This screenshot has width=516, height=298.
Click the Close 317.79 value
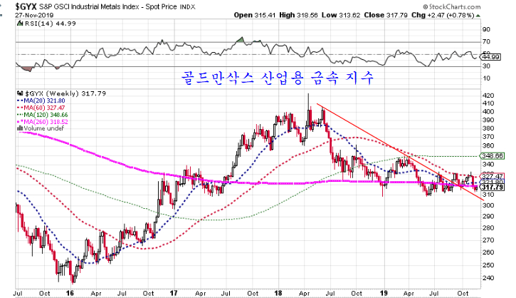[386, 15]
